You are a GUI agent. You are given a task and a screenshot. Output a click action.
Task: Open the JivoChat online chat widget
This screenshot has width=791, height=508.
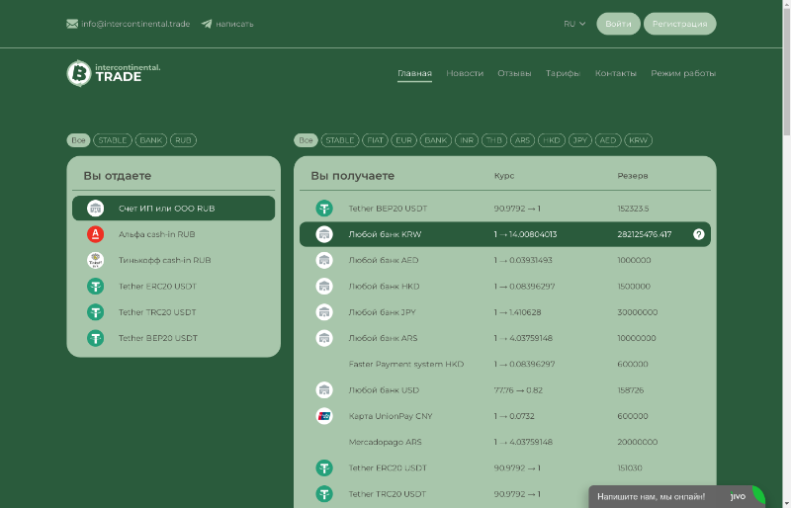coord(676,496)
